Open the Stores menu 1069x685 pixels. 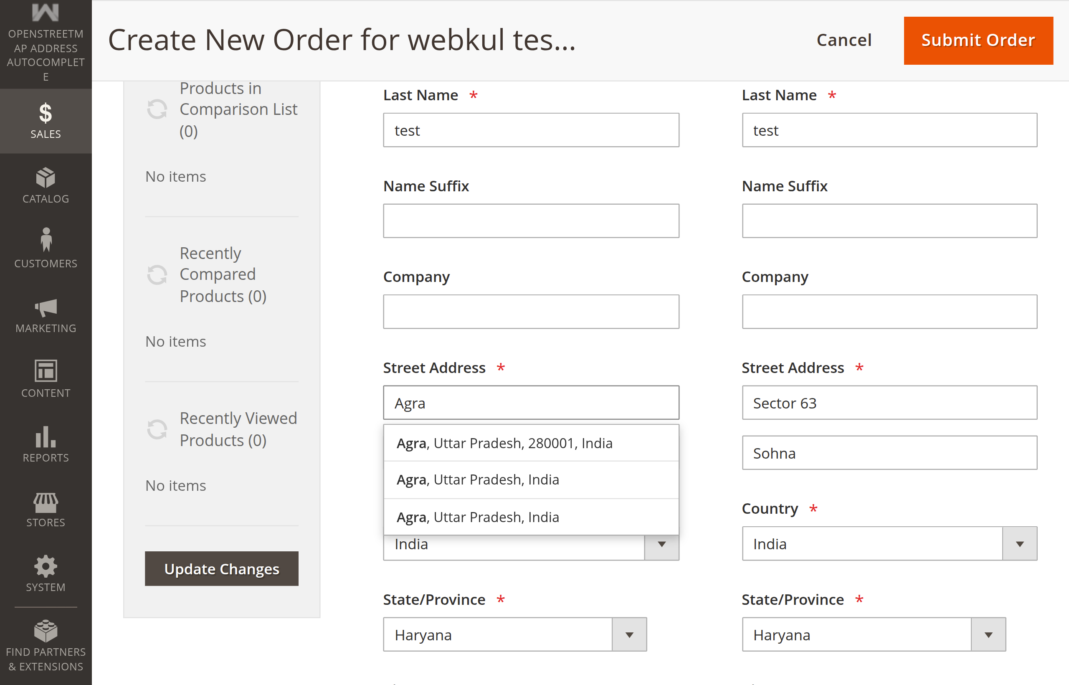coord(46,509)
